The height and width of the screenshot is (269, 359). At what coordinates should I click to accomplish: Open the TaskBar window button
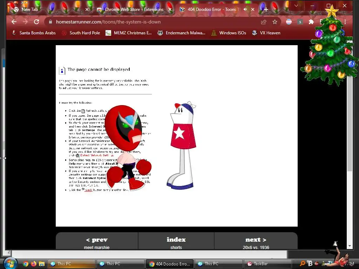(x=267, y=264)
